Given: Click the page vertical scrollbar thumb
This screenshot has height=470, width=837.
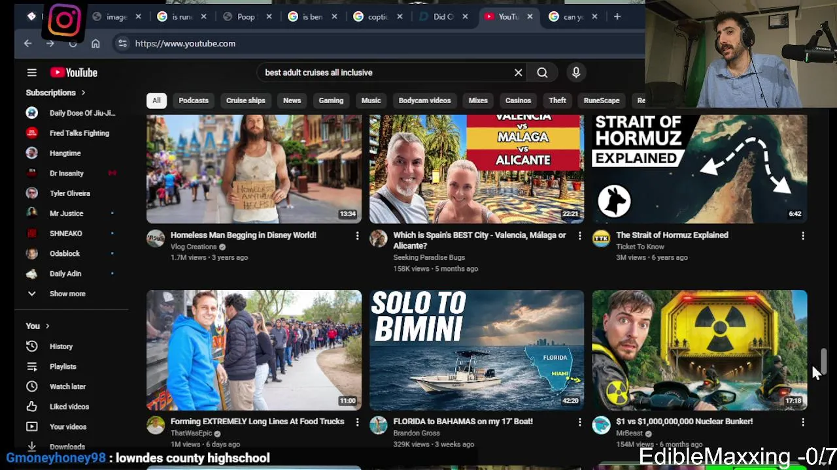Looking at the screenshot, I should (x=824, y=360).
